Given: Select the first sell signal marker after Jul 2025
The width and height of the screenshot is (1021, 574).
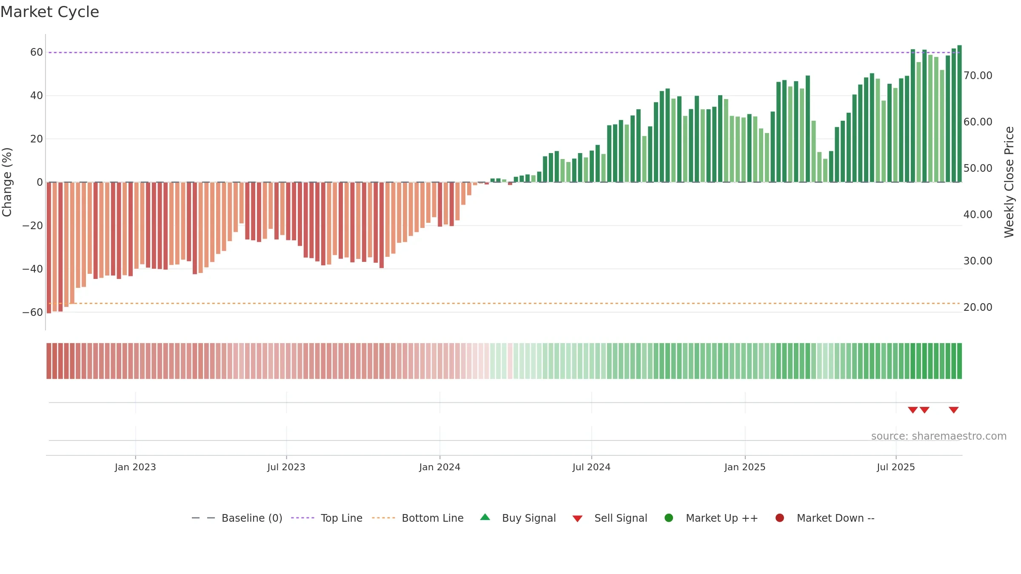Looking at the screenshot, I should point(913,410).
